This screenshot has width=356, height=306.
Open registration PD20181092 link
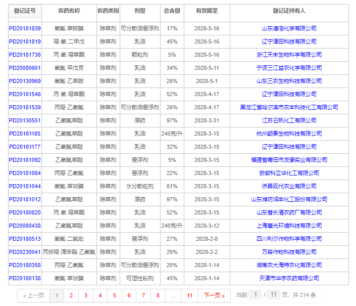point(25,160)
